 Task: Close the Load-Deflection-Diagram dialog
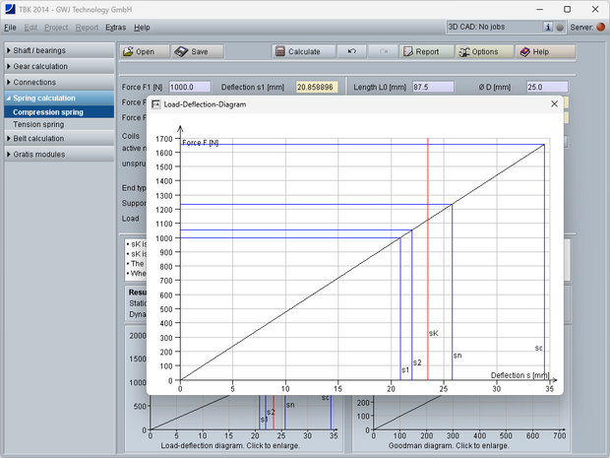[x=554, y=103]
